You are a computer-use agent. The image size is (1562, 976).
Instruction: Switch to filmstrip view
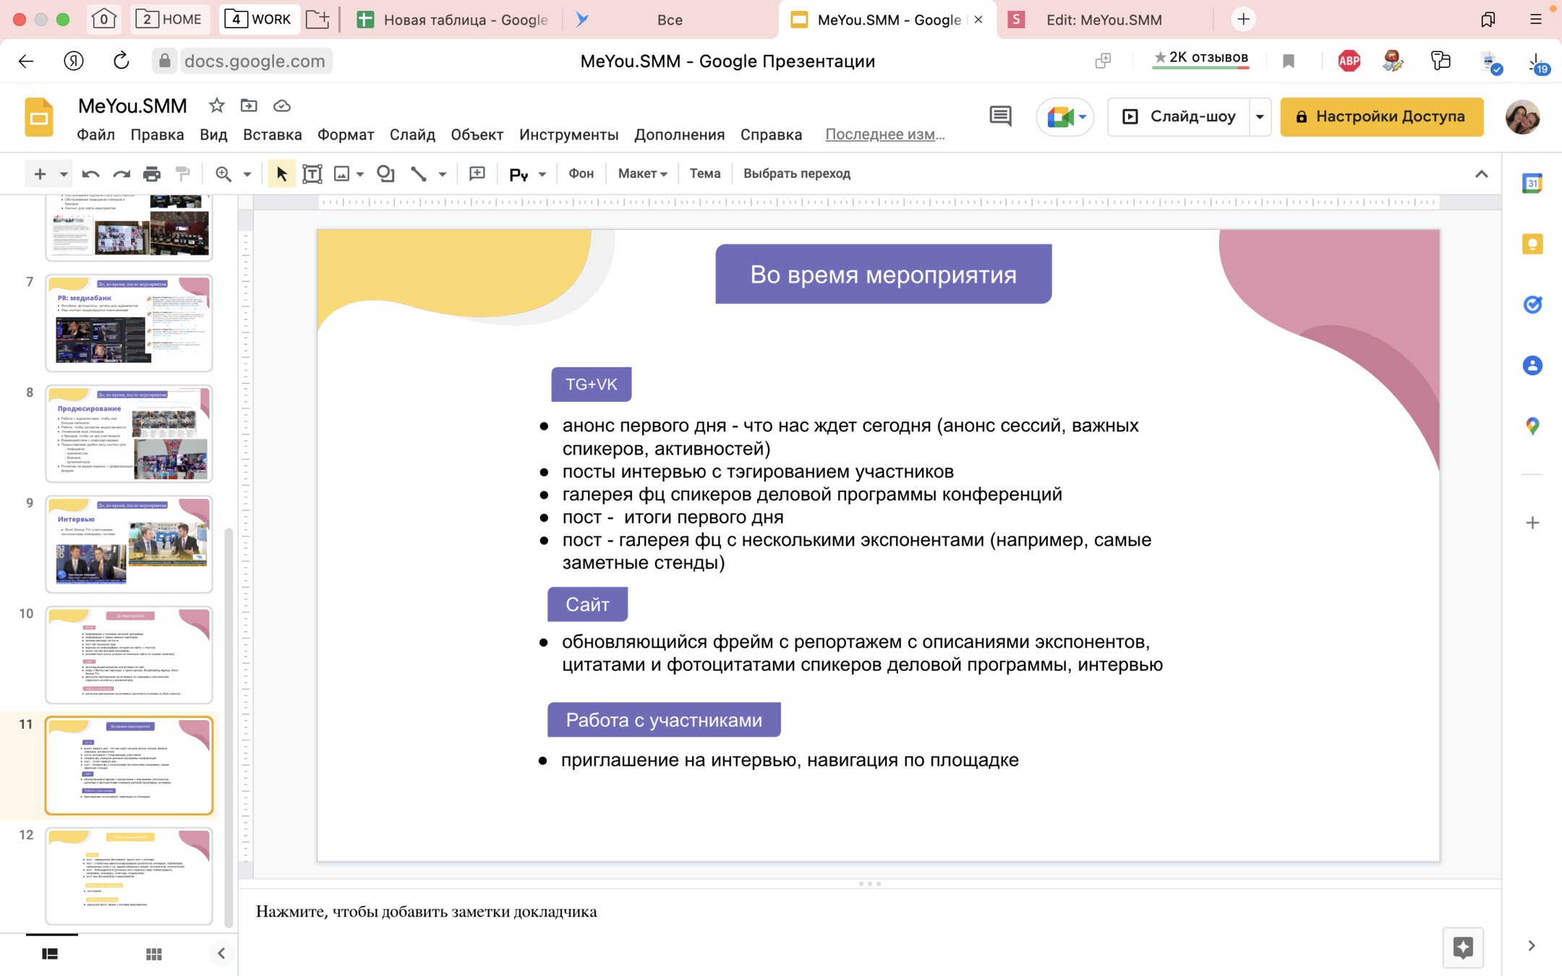click(50, 954)
